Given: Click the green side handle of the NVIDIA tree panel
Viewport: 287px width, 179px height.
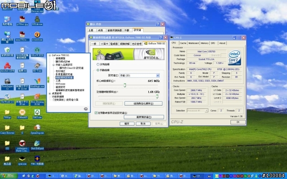Looking at the screenshot, I should [x=48, y=80].
